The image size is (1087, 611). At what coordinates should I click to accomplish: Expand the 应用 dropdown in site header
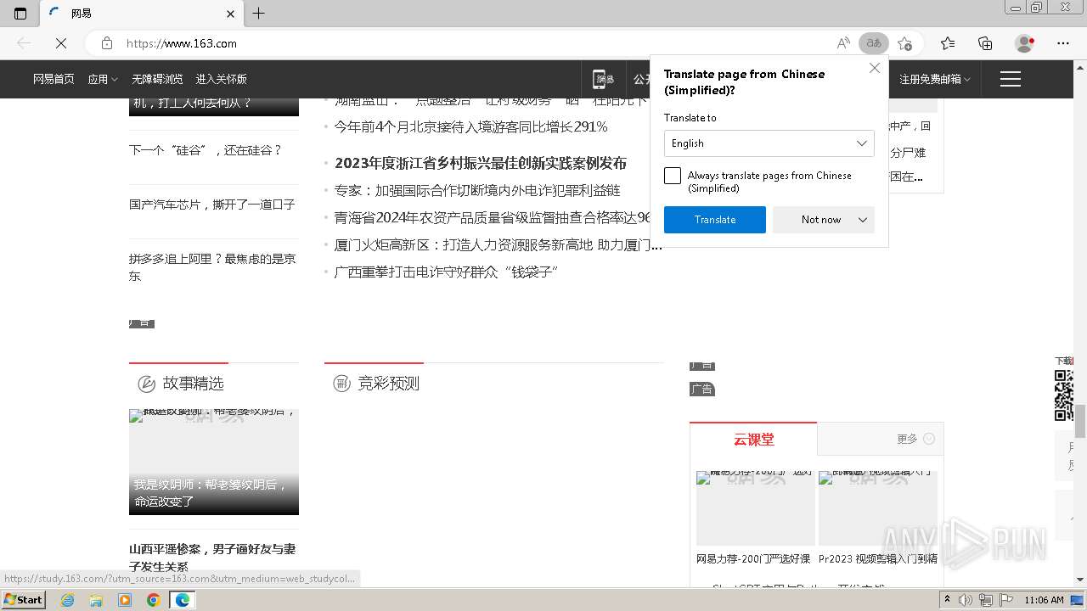tap(103, 79)
